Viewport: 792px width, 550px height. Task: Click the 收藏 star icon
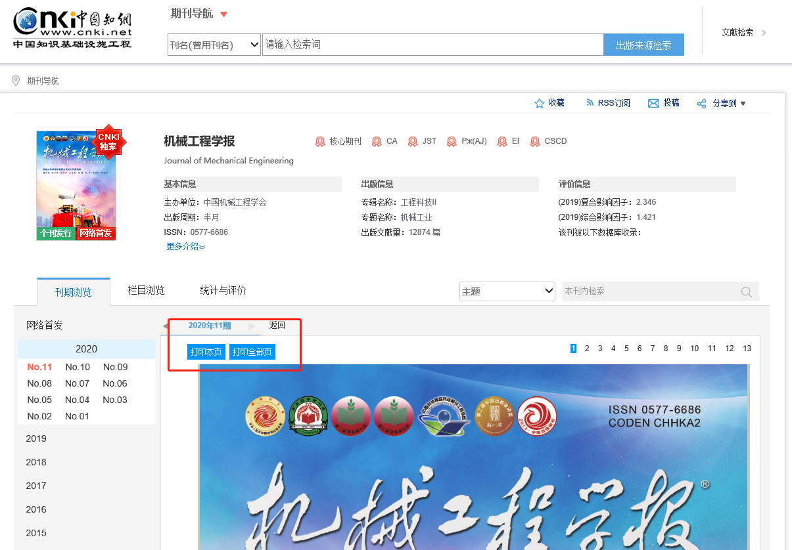click(540, 103)
